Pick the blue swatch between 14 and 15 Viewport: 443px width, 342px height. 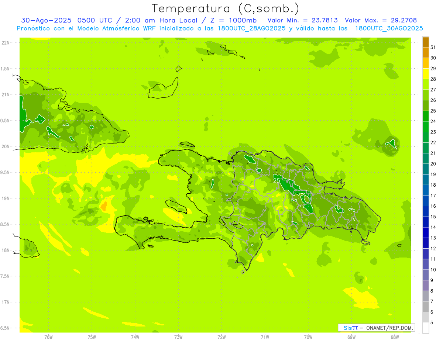(426, 222)
